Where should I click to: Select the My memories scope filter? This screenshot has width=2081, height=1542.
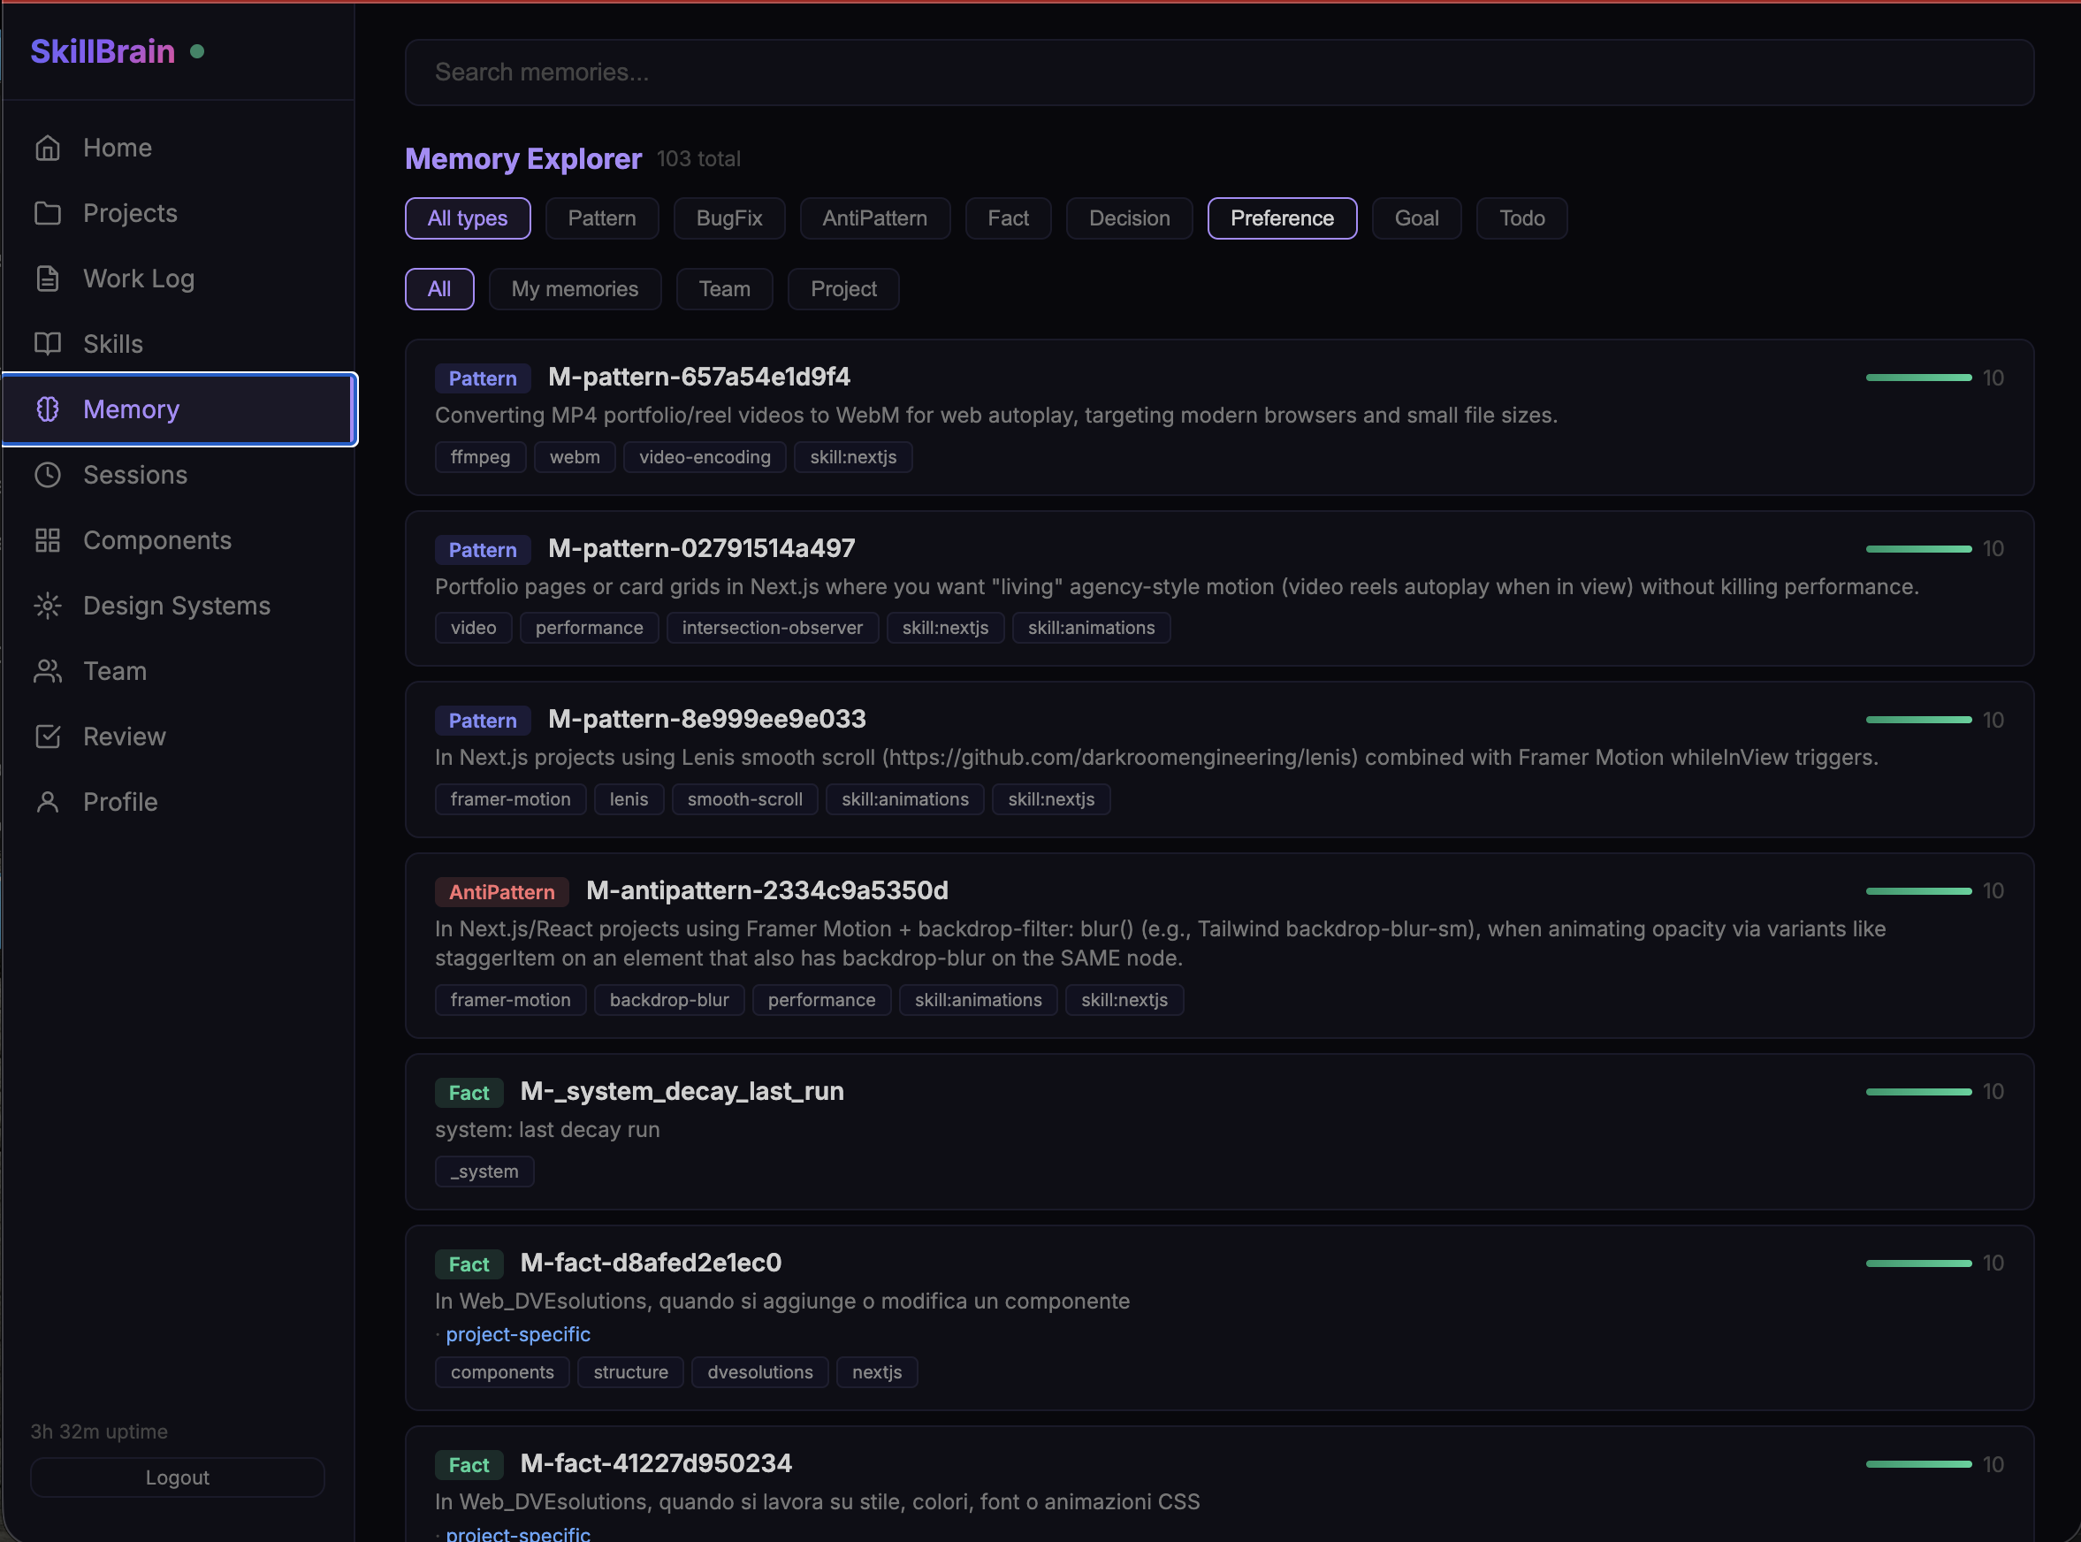tap(574, 289)
